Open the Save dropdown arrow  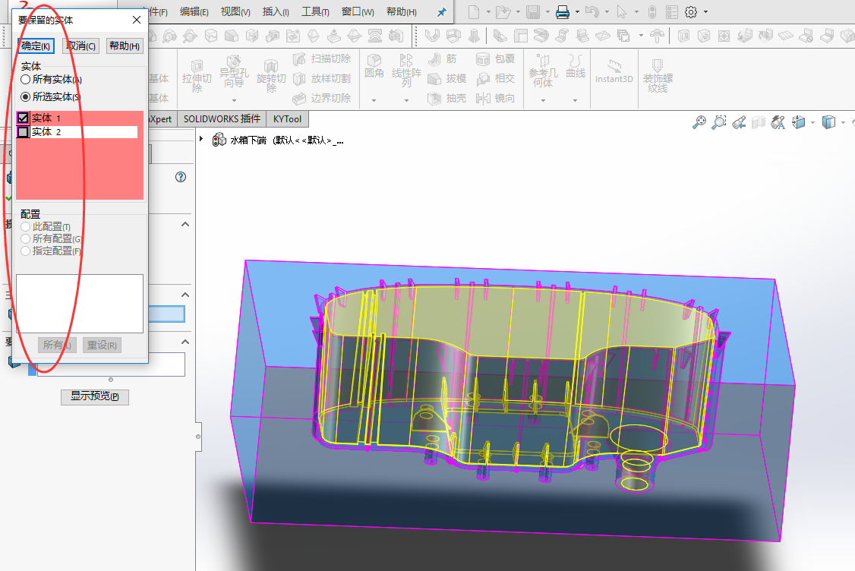point(547,11)
